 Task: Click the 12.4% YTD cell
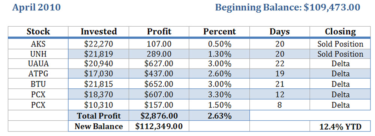tap(340, 126)
